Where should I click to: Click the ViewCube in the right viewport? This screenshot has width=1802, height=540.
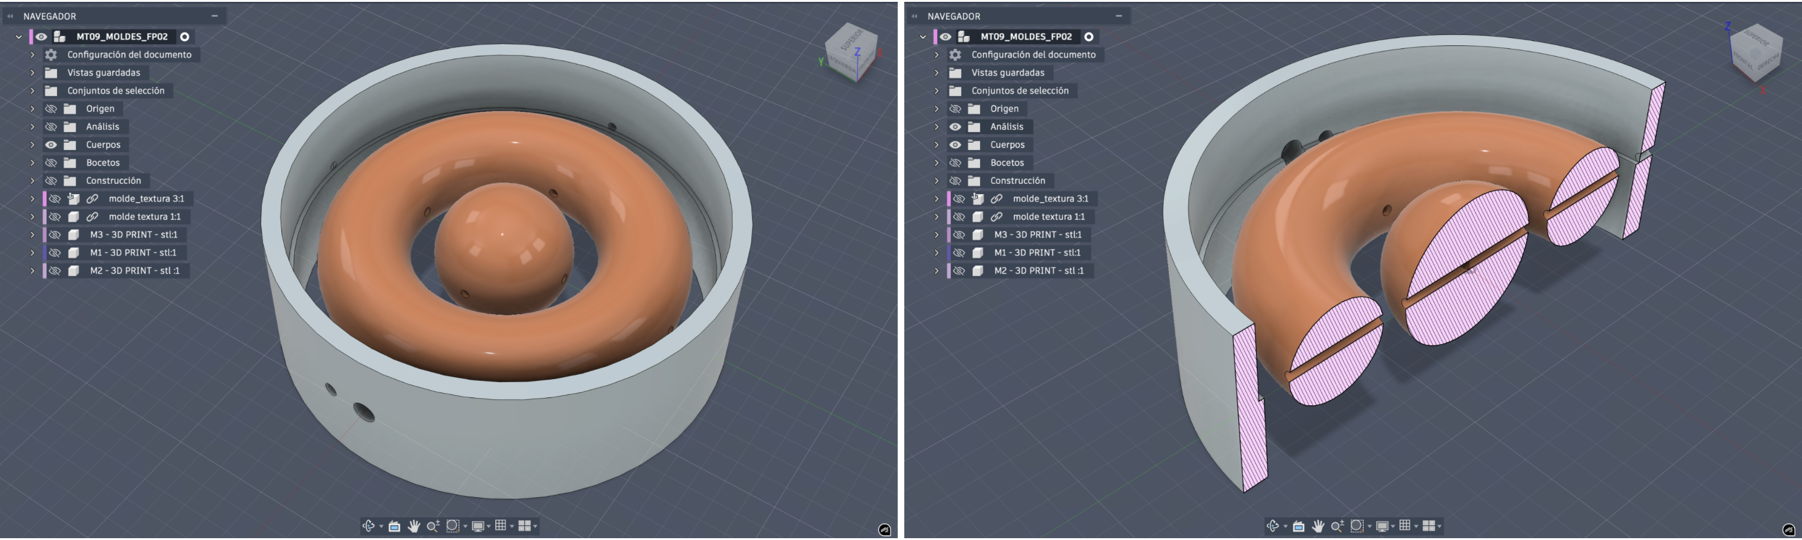pos(1754,51)
